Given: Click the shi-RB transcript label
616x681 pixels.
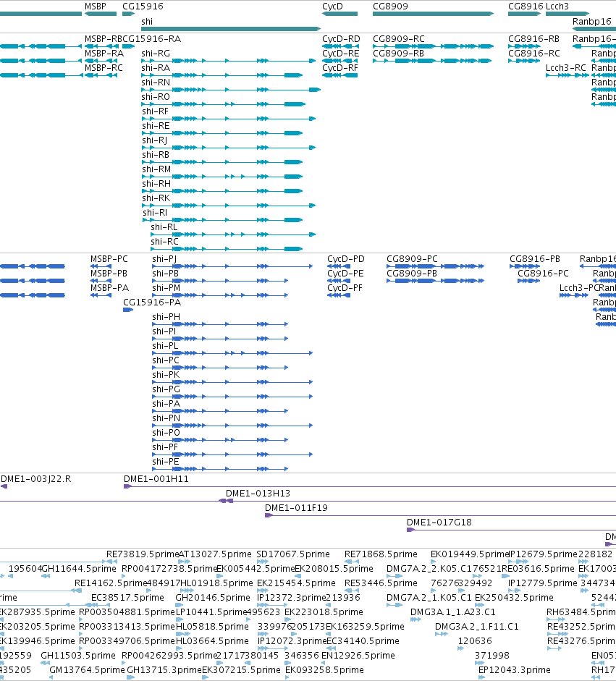Looking at the screenshot, I should click(156, 155).
